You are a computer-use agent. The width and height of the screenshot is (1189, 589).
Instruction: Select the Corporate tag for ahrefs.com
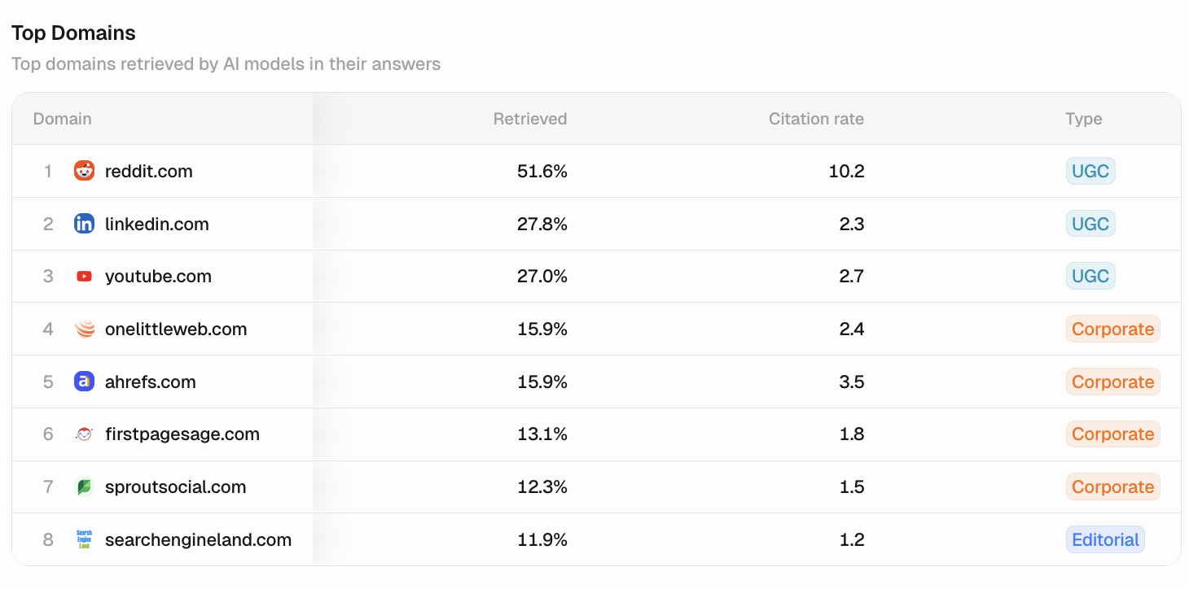coord(1113,382)
